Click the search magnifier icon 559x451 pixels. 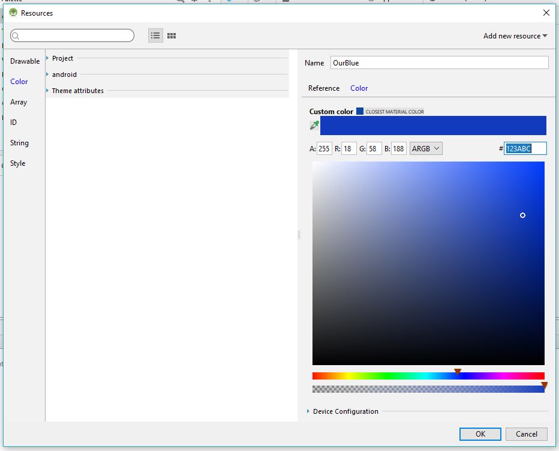[16, 35]
